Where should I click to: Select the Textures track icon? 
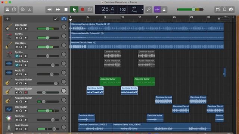pos(9,118)
